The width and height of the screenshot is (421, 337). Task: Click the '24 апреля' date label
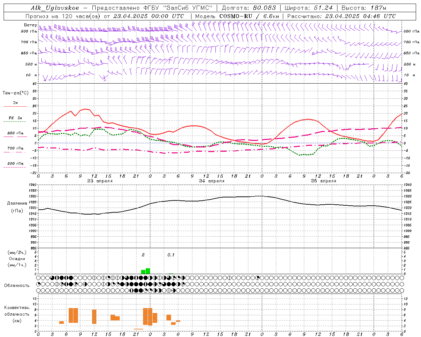[212, 181]
